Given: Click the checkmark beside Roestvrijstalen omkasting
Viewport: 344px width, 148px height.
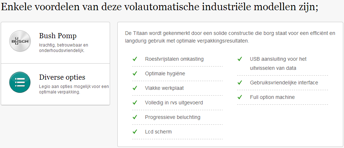Looking at the screenshot, I should click(x=135, y=59).
